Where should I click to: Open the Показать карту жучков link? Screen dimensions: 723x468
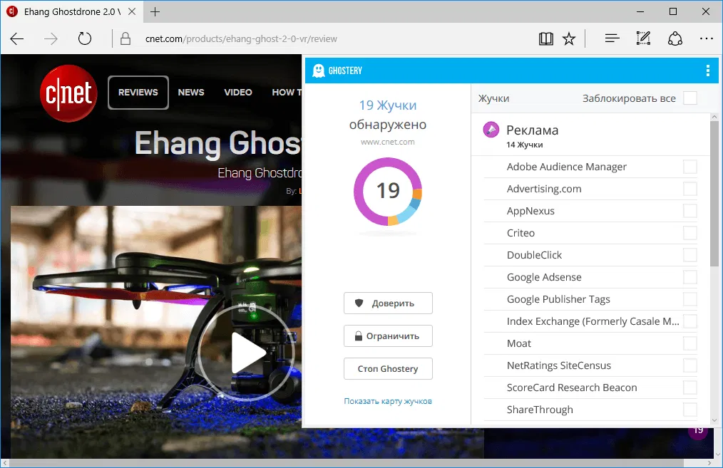(388, 401)
